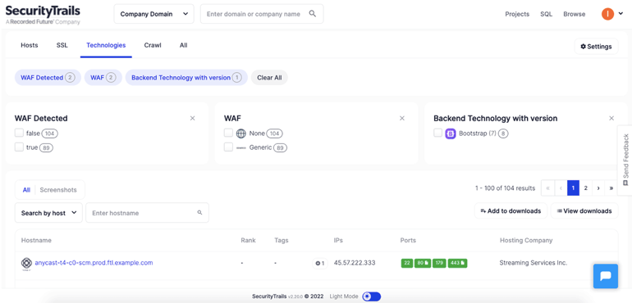Click the port 443 green badge
Viewport: 632px width, 303px height.
tap(457, 263)
